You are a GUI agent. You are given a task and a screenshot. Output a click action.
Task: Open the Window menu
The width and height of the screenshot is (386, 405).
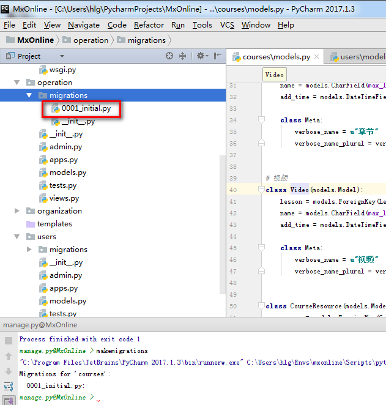(256, 25)
